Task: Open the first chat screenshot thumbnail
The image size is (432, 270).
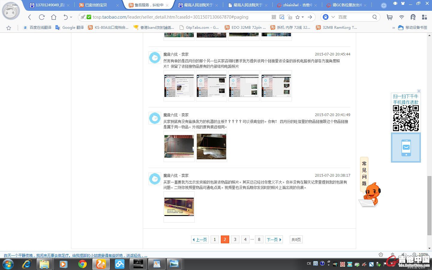Action: (x=179, y=86)
